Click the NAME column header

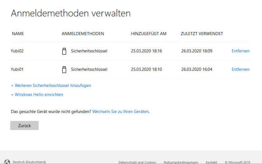click(x=18, y=34)
